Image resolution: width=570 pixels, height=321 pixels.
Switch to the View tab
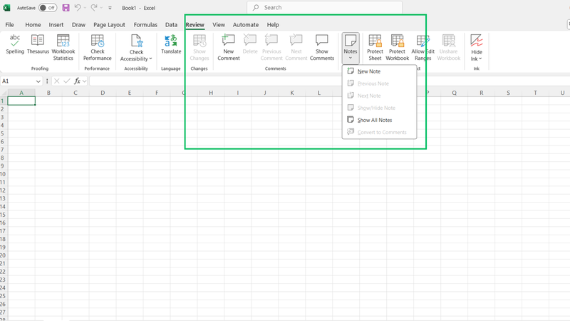(x=219, y=25)
